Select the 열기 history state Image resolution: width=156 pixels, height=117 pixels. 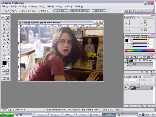139,65
